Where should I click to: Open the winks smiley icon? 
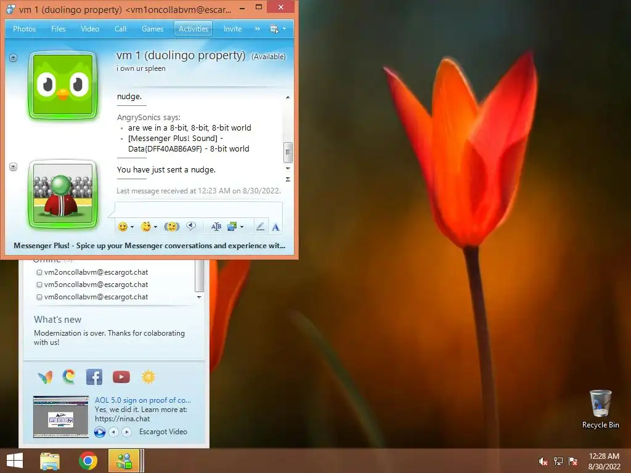(146, 227)
